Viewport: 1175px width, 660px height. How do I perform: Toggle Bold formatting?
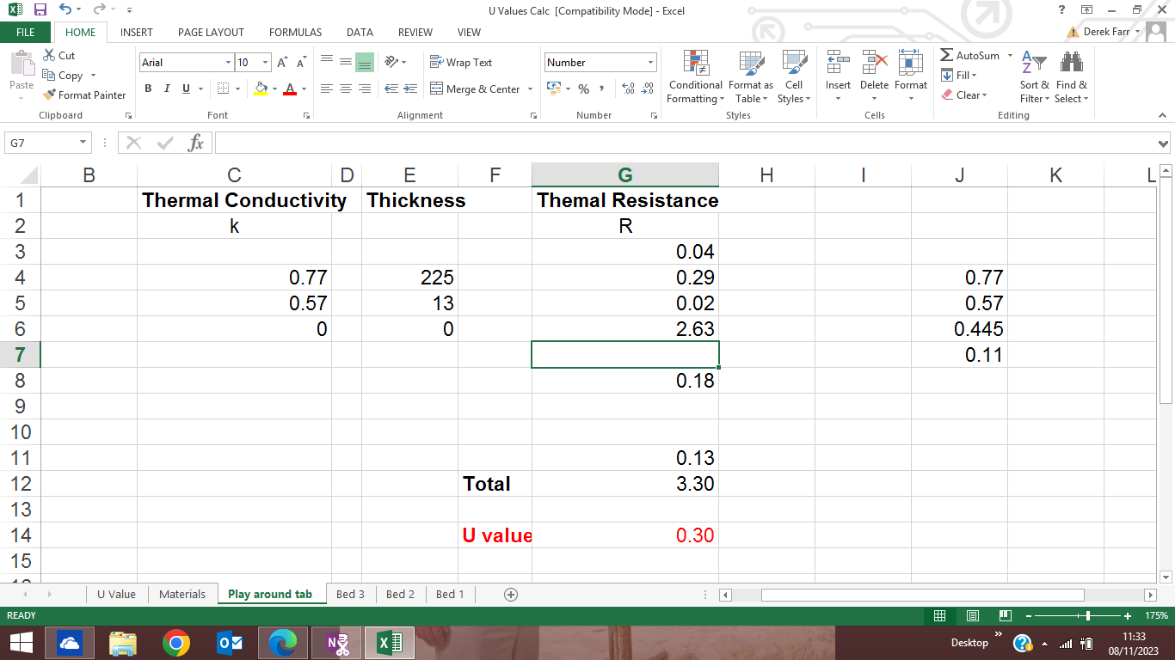pos(148,89)
